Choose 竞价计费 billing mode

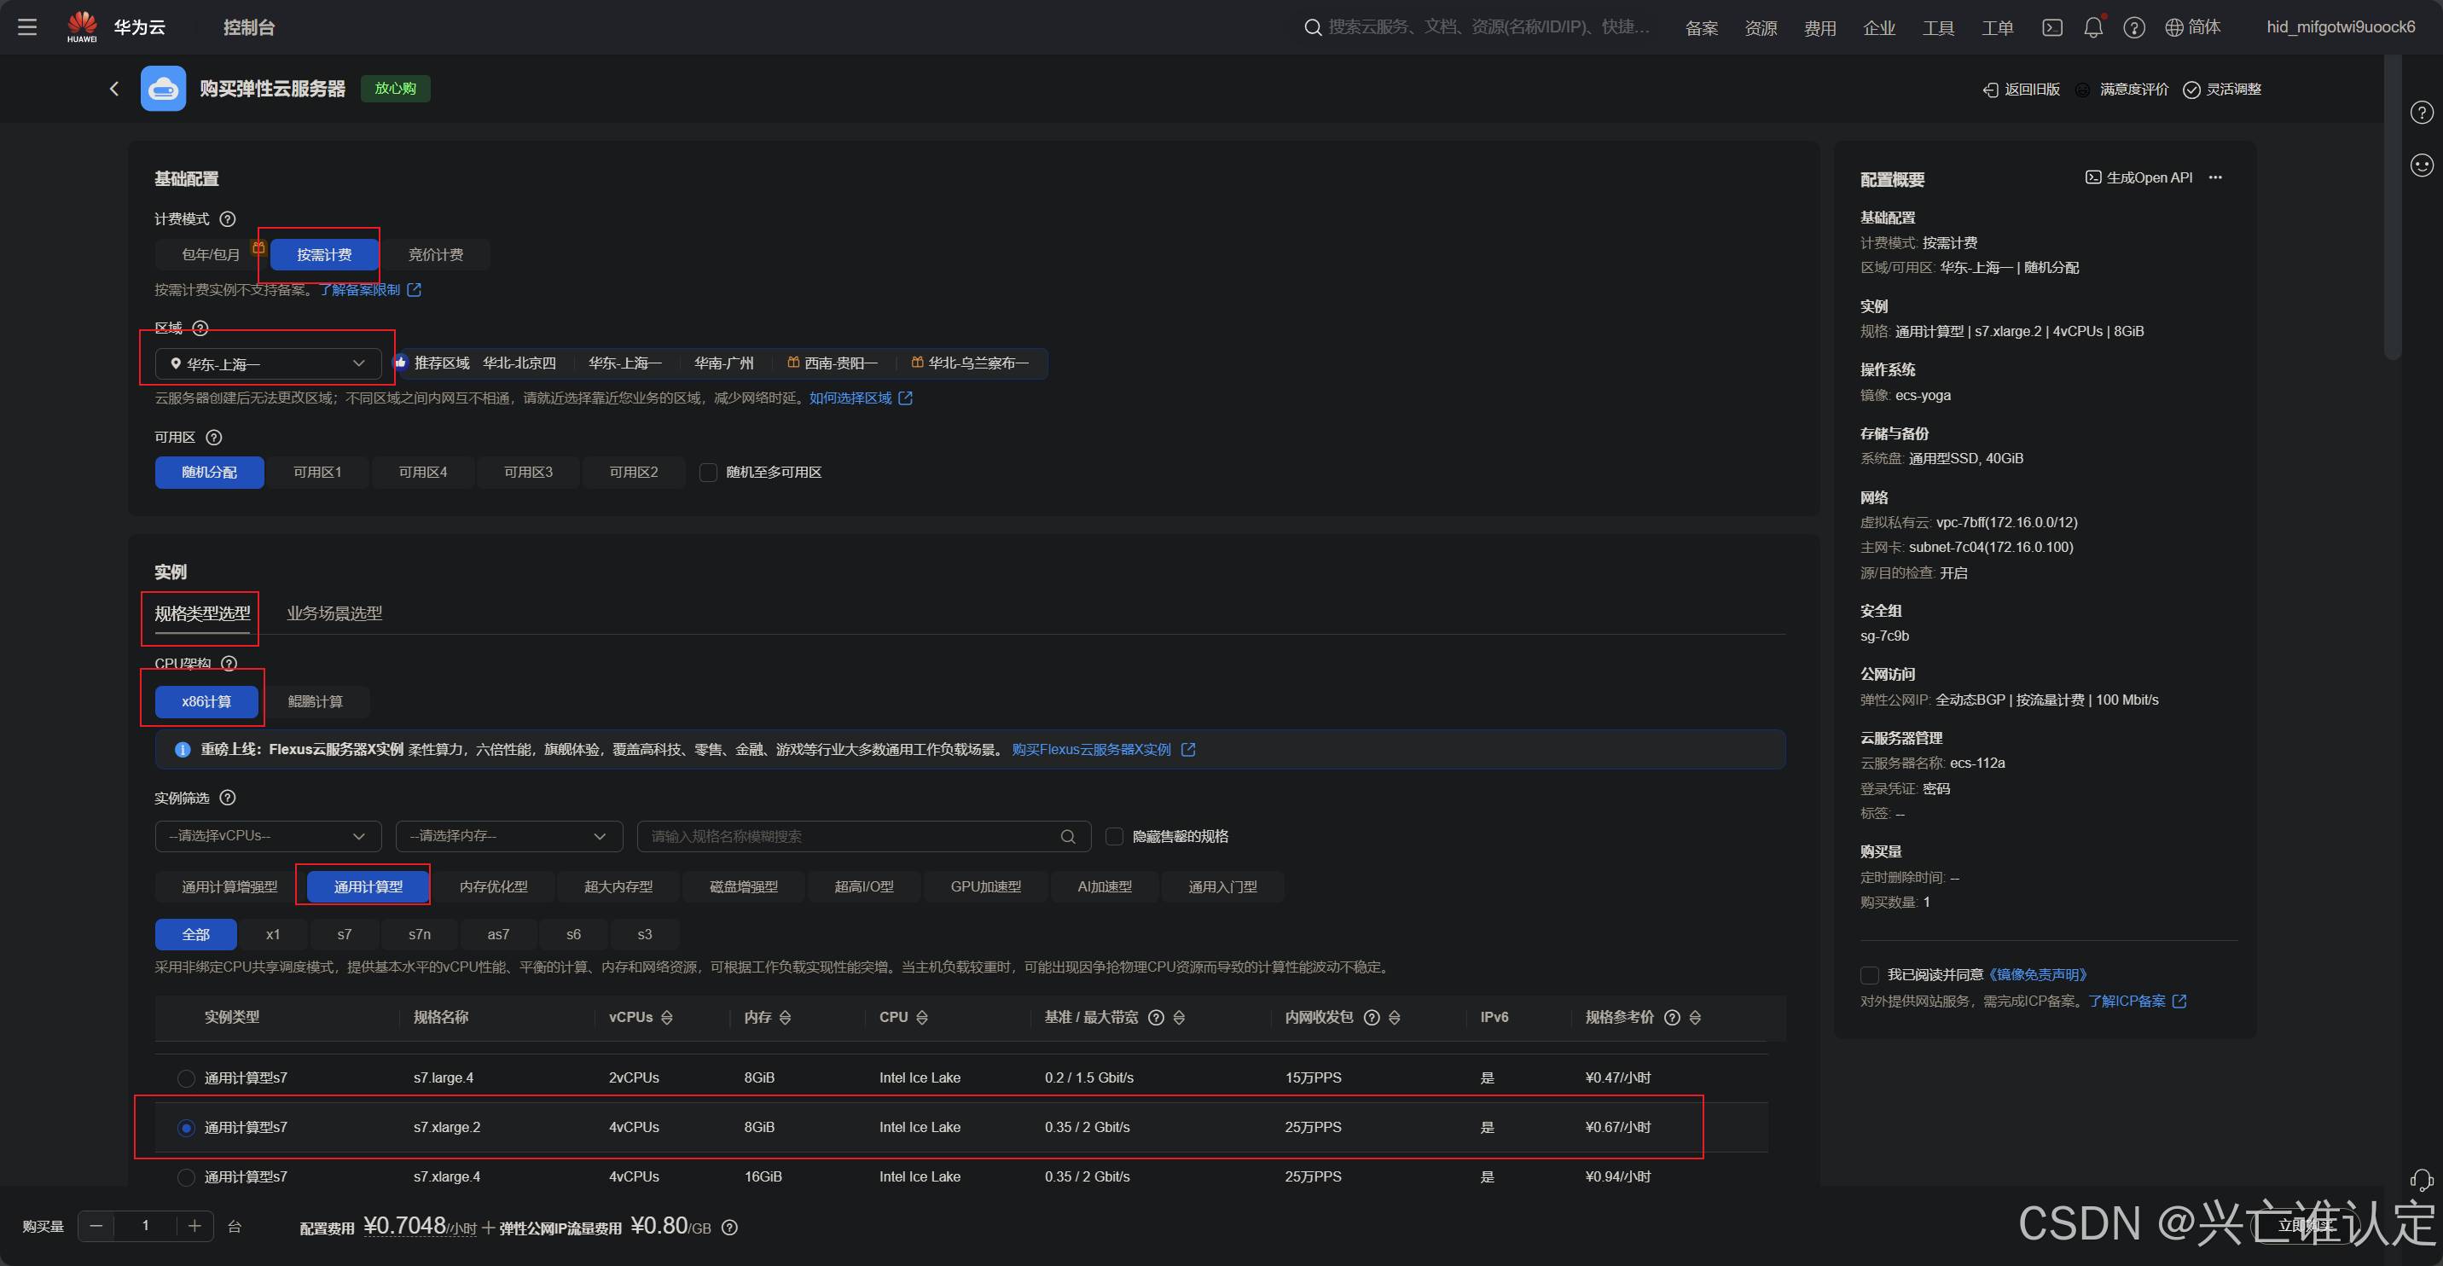(x=435, y=254)
